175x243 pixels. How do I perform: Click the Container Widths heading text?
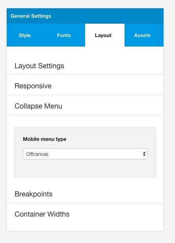[42, 214]
